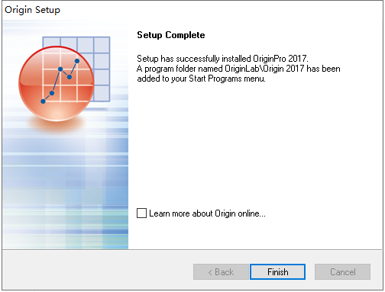Click the blue line graph inside the sphere
385x292 pixels.
(x=60, y=82)
